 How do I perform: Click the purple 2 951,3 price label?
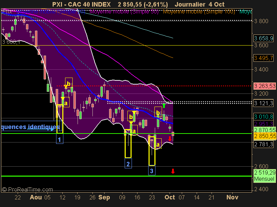pos(263,124)
